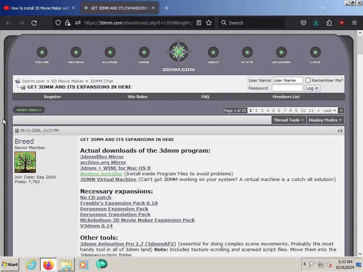
Task: Click the post number #1 link
Action: (340, 131)
